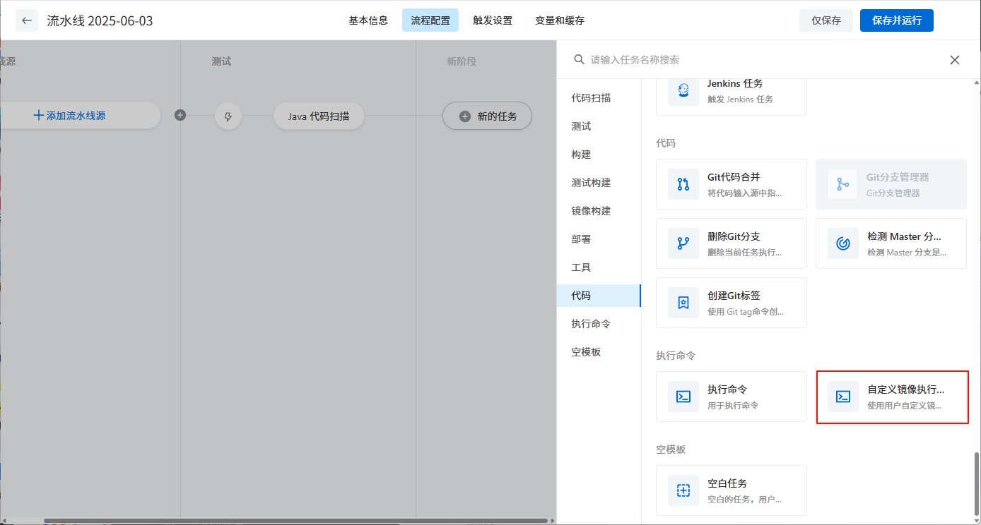Choose the 自定义镜像执行... card title
This screenshot has width=981, height=525.
(905, 390)
